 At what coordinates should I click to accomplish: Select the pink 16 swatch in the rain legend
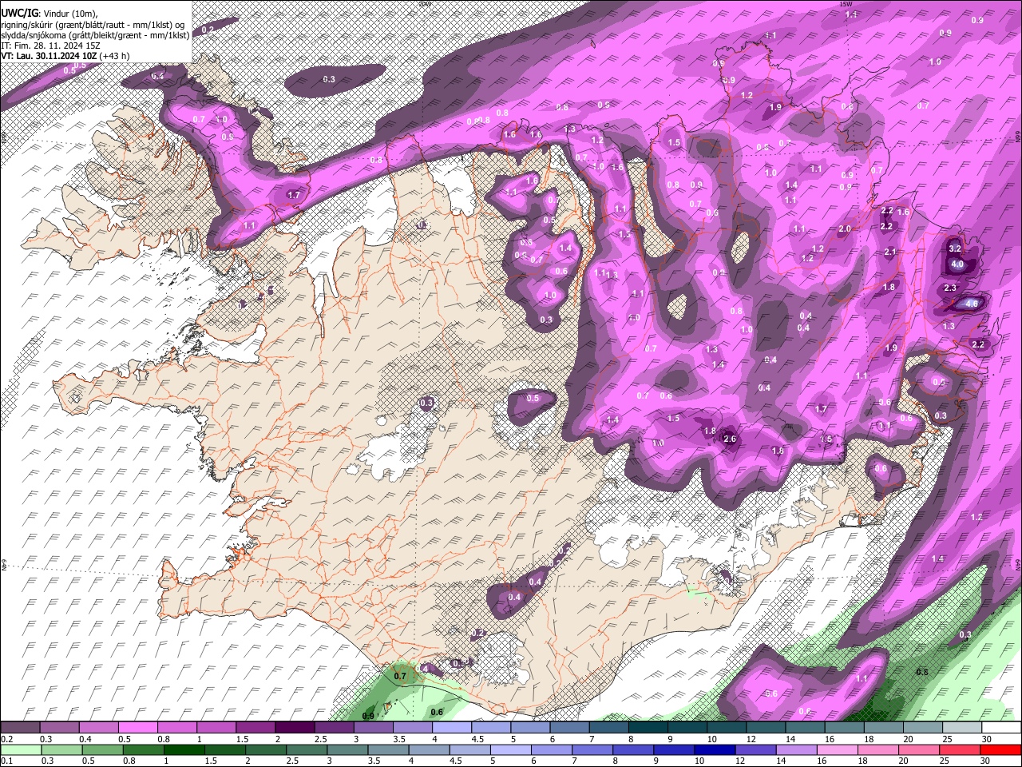(838, 750)
